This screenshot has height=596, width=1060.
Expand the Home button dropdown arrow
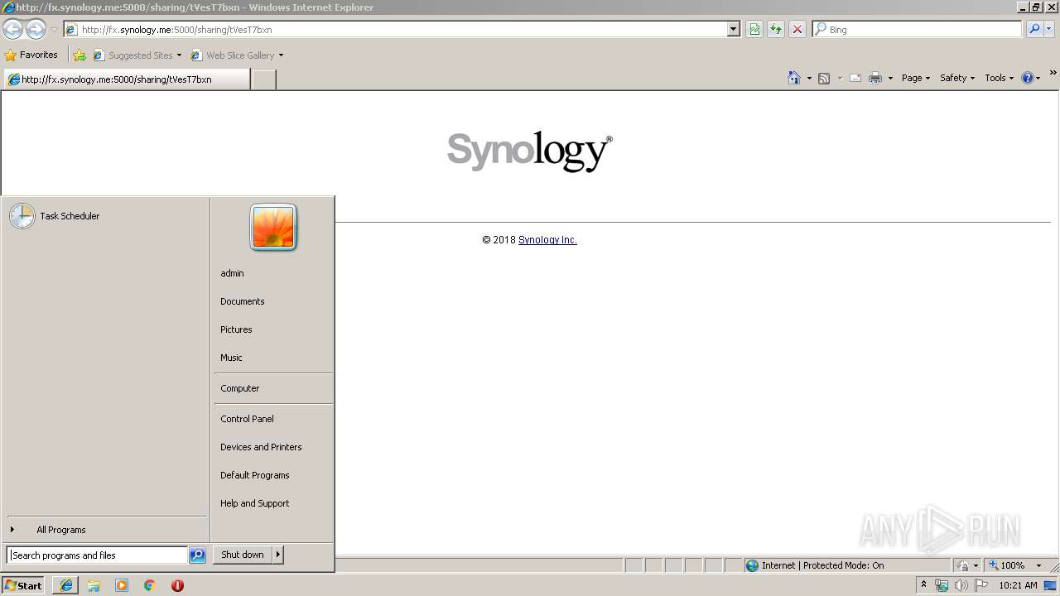pyautogui.click(x=809, y=79)
